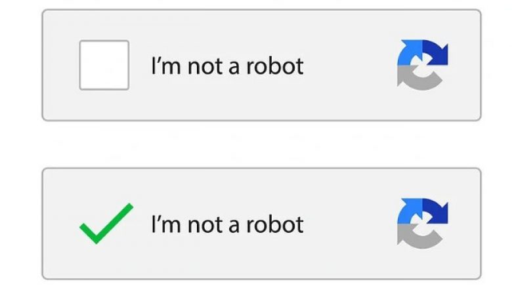Click the upper tip of the green checkmark
This screenshot has height=288, width=512.
tap(130, 207)
